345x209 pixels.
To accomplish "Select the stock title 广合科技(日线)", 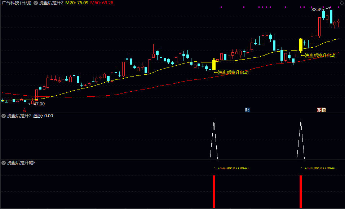I will (x=17, y=3).
